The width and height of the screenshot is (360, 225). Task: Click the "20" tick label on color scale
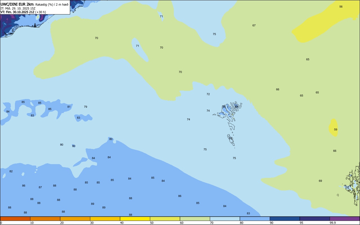pyautogui.click(x=62, y=223)
